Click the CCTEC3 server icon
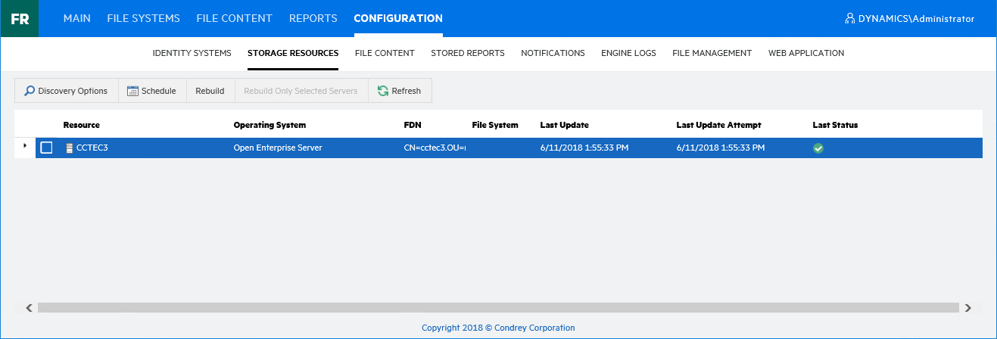Image resolution: width=997 pixels, height=339 pixels. click(70, 148)
